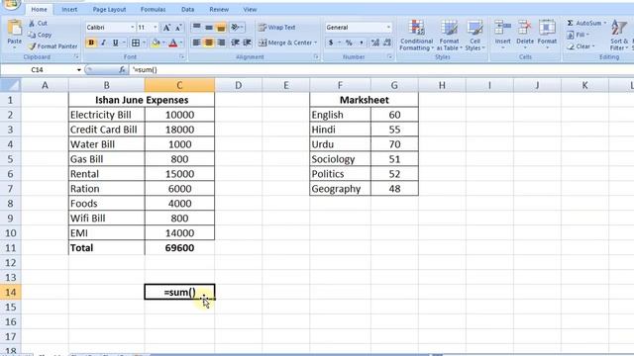Select Bottom Align icon
634x356 pixels.
[x=221, y=28]
